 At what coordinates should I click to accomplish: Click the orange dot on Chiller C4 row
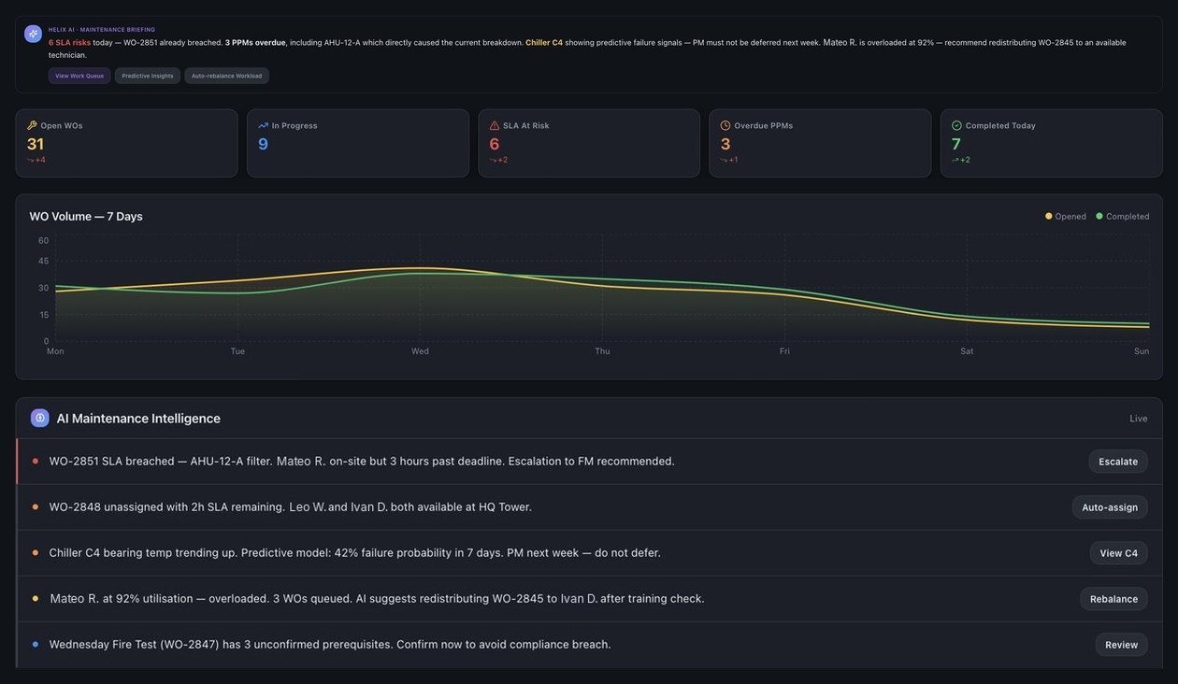(x=36, y=552)
